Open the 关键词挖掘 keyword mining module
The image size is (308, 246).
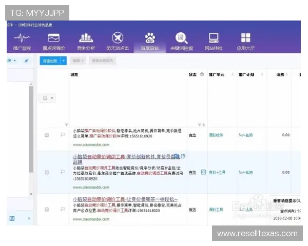click(182, 42)
